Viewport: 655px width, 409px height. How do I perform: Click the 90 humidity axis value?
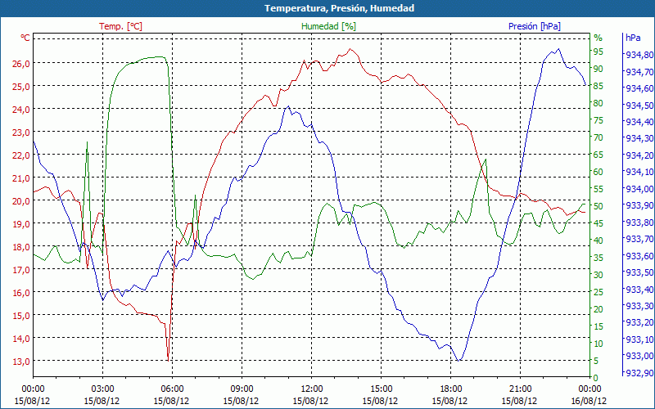coord(599,69)
